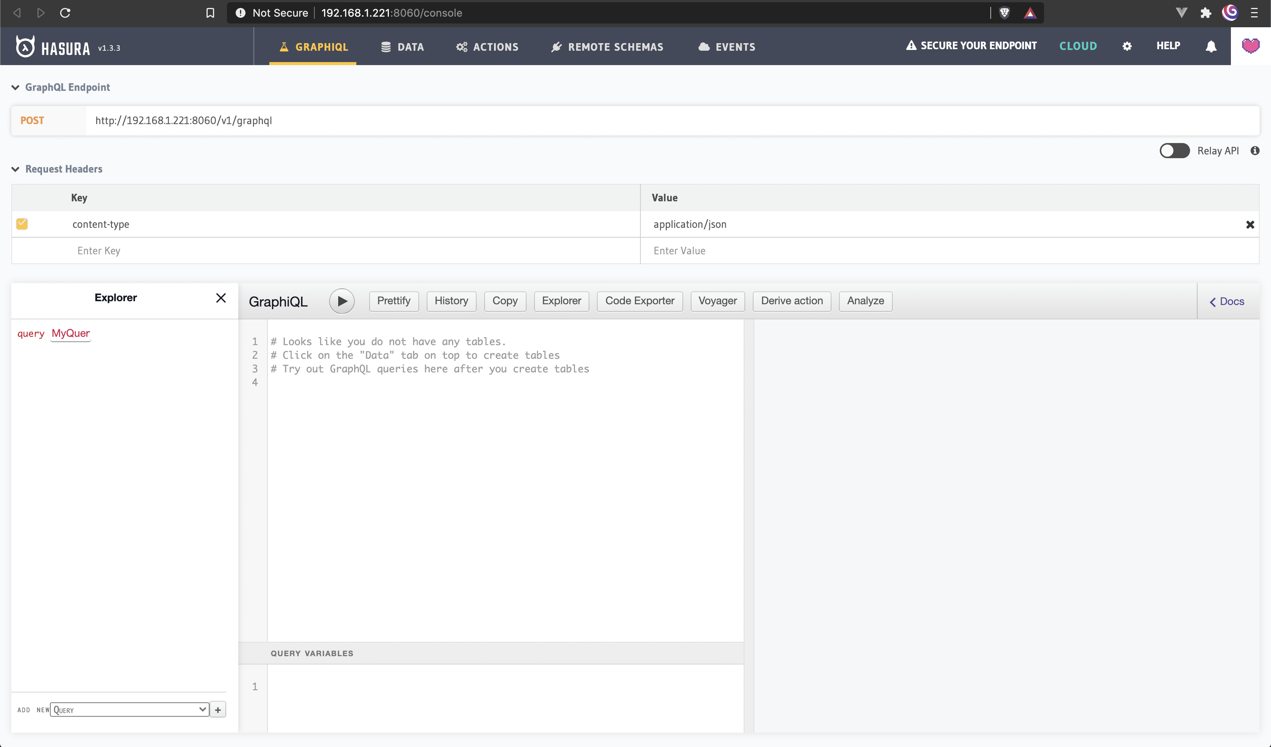
Task: Open the Events tab
Action: 726,47
